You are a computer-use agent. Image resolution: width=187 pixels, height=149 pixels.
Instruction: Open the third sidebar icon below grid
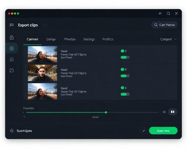[x=12, y=59]
